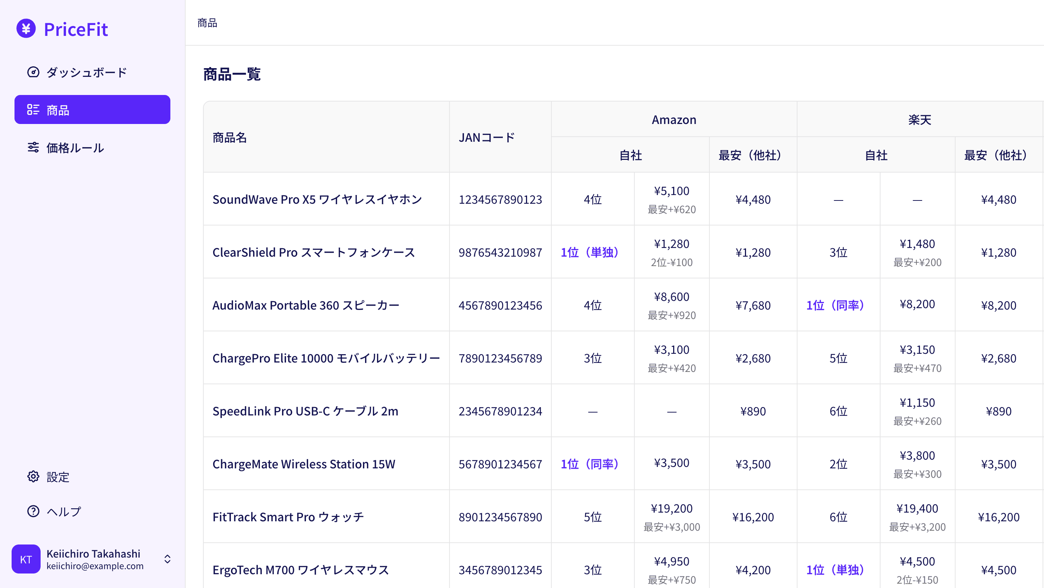The image size is (1044, 588).
Task: Click the 価格ルール sliders icon
Action: (33, 148)
